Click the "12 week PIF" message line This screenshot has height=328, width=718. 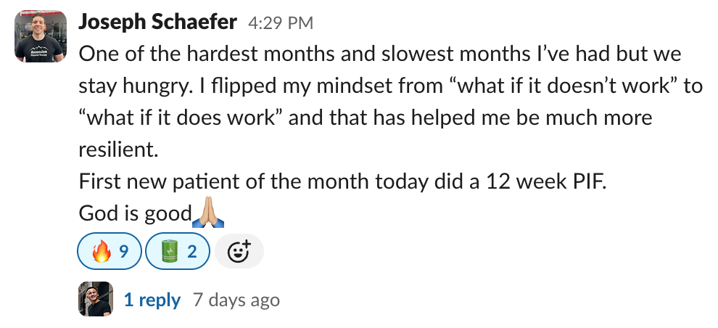click(341, 181)
